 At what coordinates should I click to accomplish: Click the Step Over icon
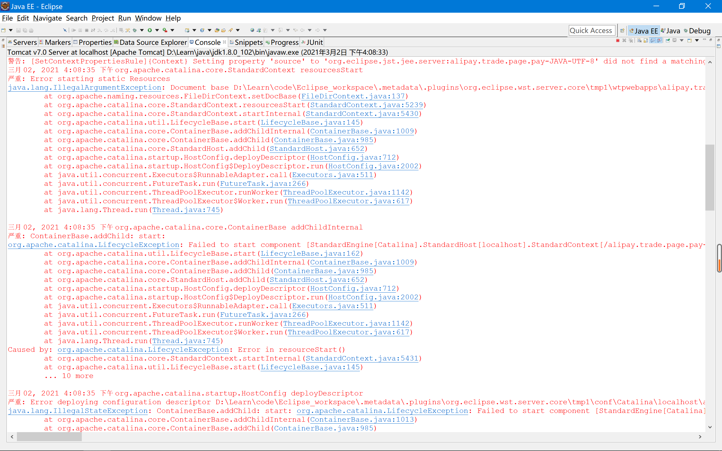tap(106, 30)
